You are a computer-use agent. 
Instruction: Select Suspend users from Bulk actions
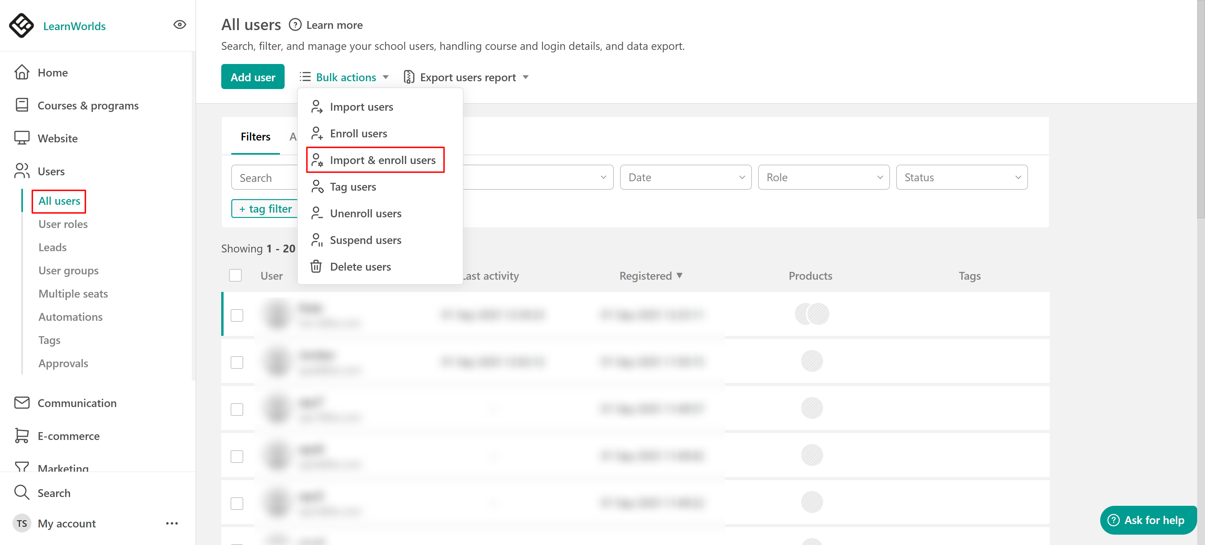[x=365, y=240]
